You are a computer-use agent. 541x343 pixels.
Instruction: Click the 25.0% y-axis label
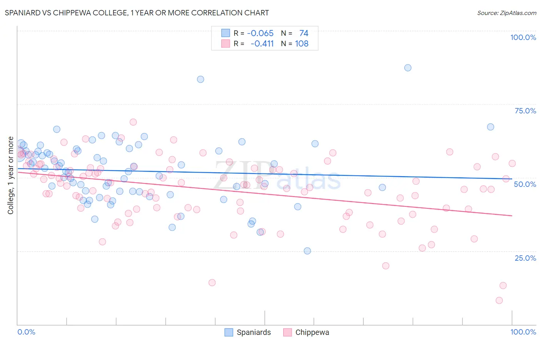tap(525, 258)
